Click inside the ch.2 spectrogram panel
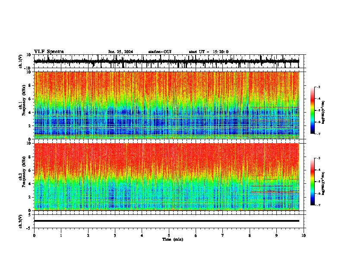The image size is (342, 264). click(166, 177)
